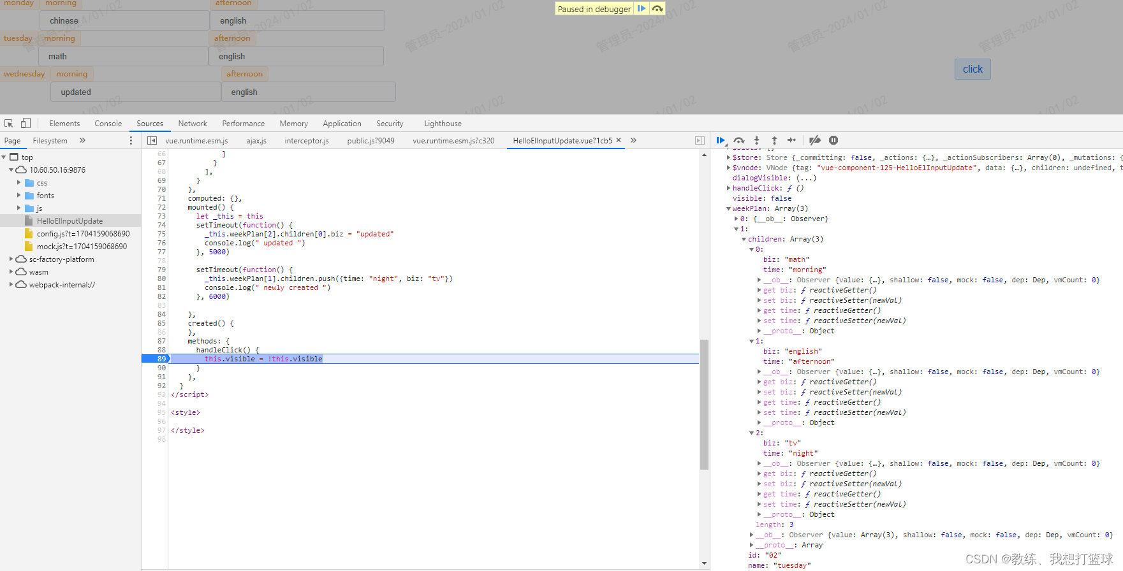
Task: Open the navigator three-dot menu
Action: tap(131, 141)
